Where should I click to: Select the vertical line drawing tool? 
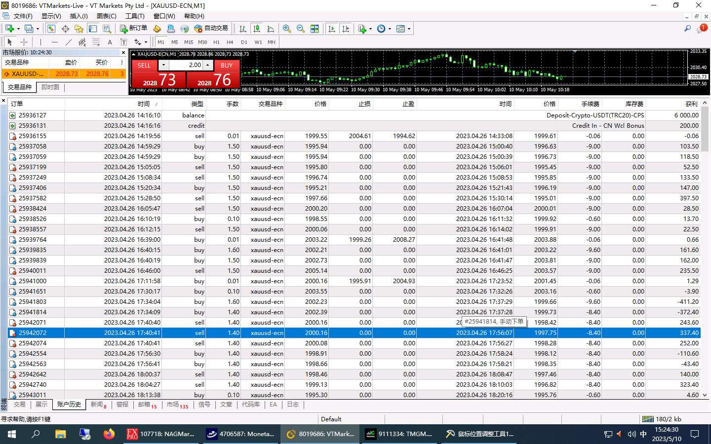[x=40, y=42]
